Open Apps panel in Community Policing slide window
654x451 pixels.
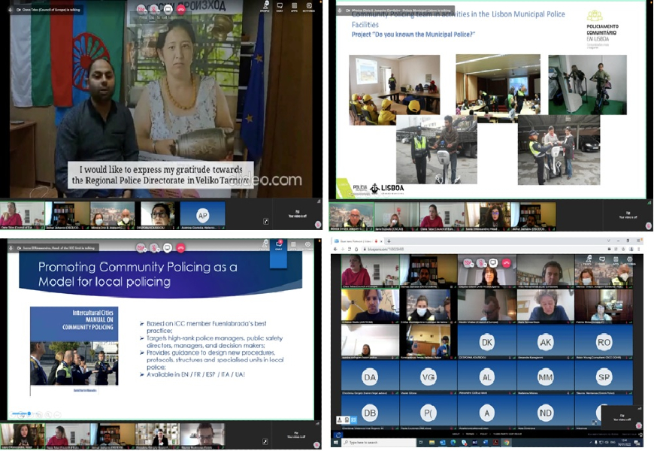293,245
